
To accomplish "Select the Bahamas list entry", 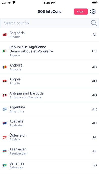I will click(x=49, y=165).
